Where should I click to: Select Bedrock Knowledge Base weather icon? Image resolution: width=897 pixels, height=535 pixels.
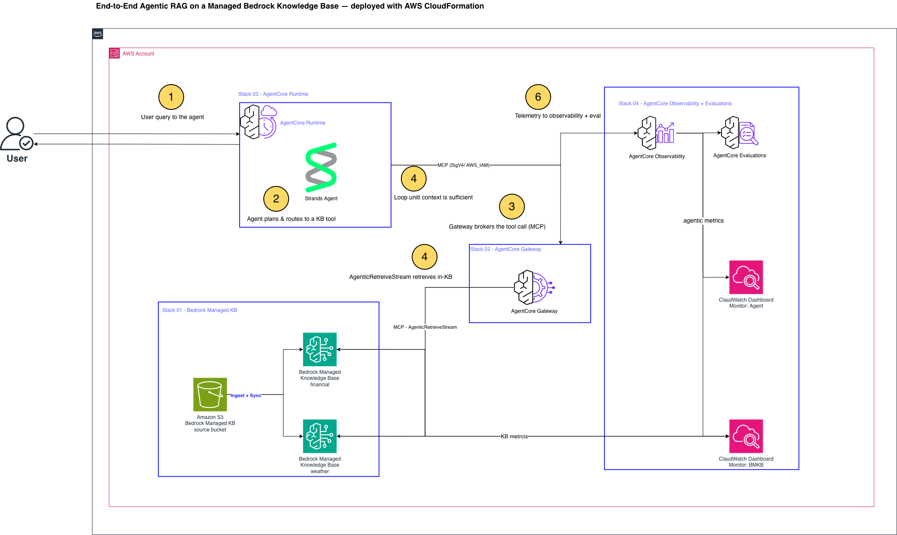click(x=320, y=436)
